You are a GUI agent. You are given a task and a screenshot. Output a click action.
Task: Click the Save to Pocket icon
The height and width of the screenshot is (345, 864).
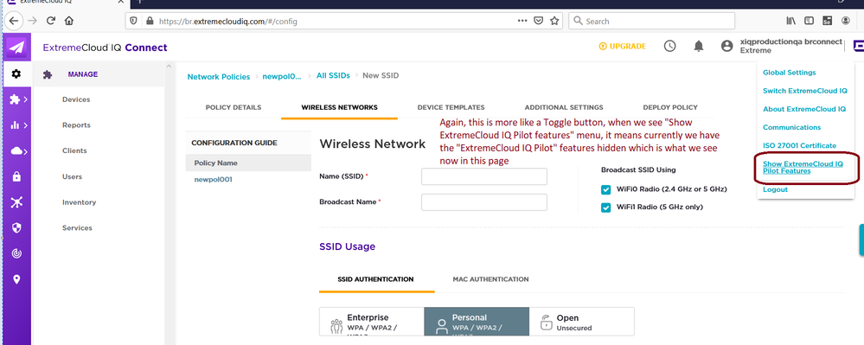[x=539, y=21]
